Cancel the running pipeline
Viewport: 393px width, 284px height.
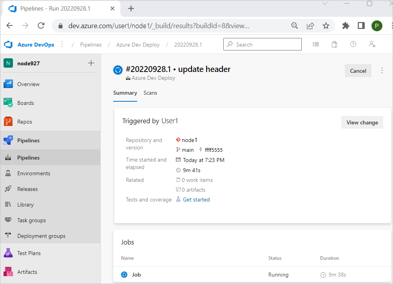(x=358, y=71)
